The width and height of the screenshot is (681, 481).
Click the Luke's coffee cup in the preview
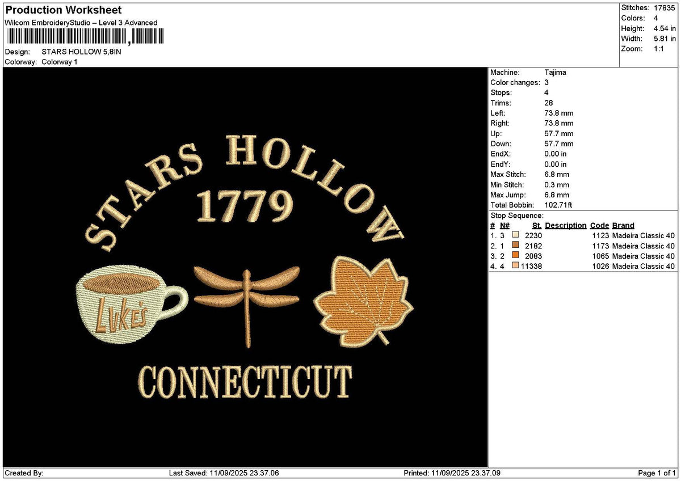[x=131, y=305]
